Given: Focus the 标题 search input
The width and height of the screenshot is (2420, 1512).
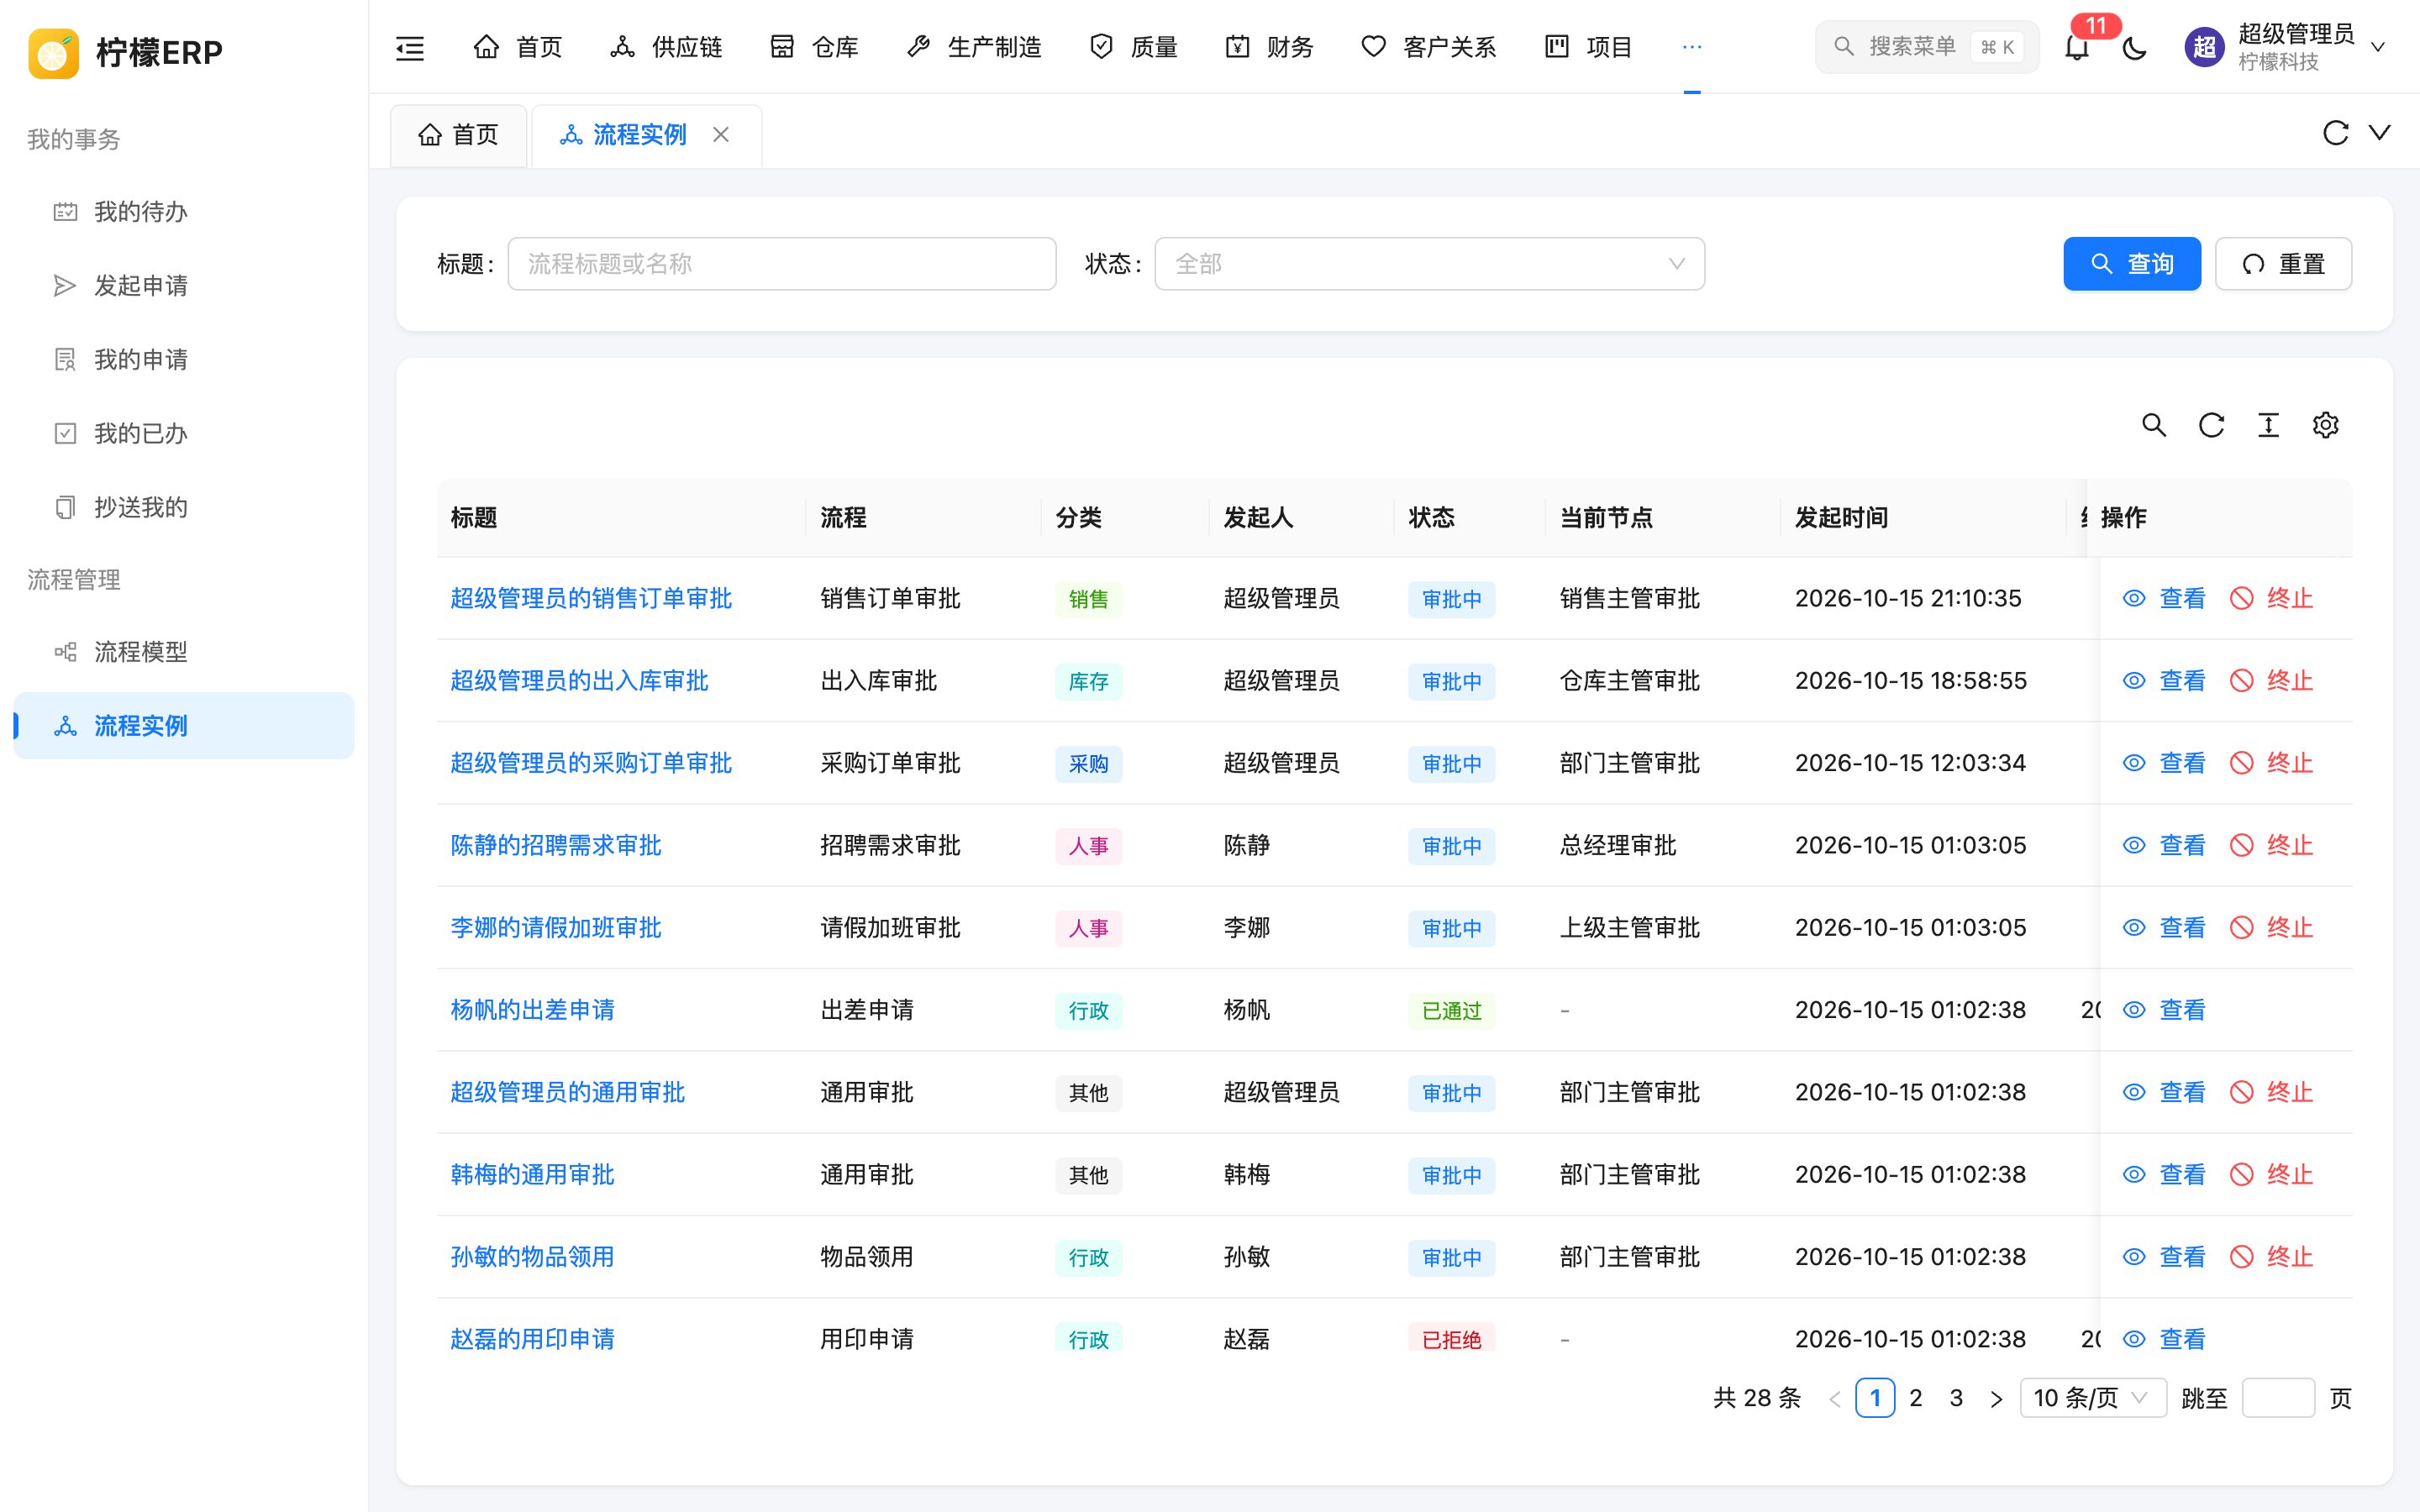Looking at the screenshot, I should pos(781,264).
